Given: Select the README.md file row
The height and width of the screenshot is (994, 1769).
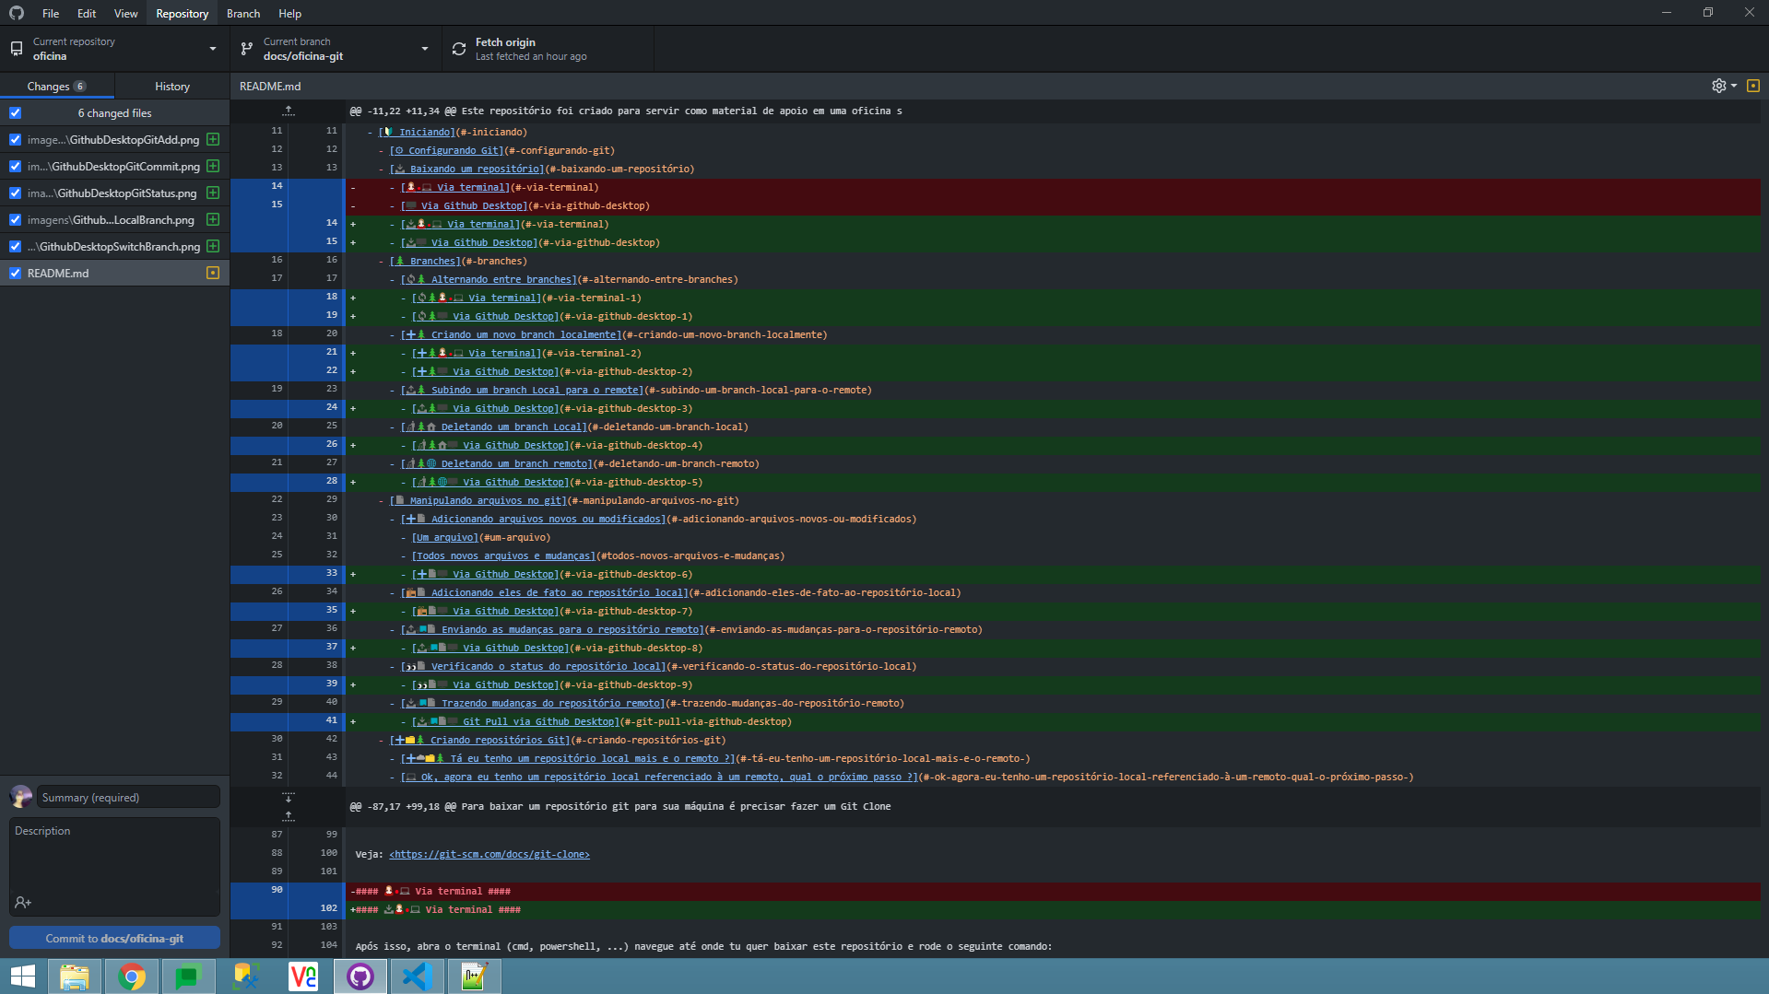Looking at the screenshot, I should 114,273.
